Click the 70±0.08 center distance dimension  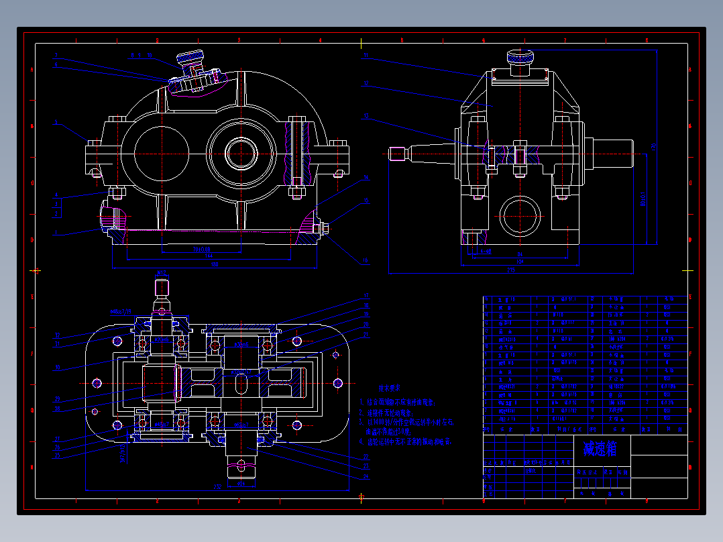pyautogui.click(x=201, y=250)
